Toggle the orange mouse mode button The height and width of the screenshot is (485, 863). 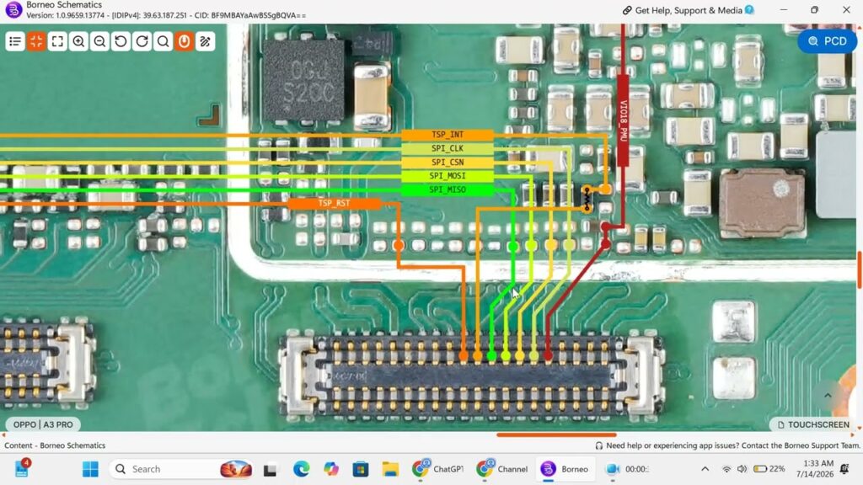[185, 41]
